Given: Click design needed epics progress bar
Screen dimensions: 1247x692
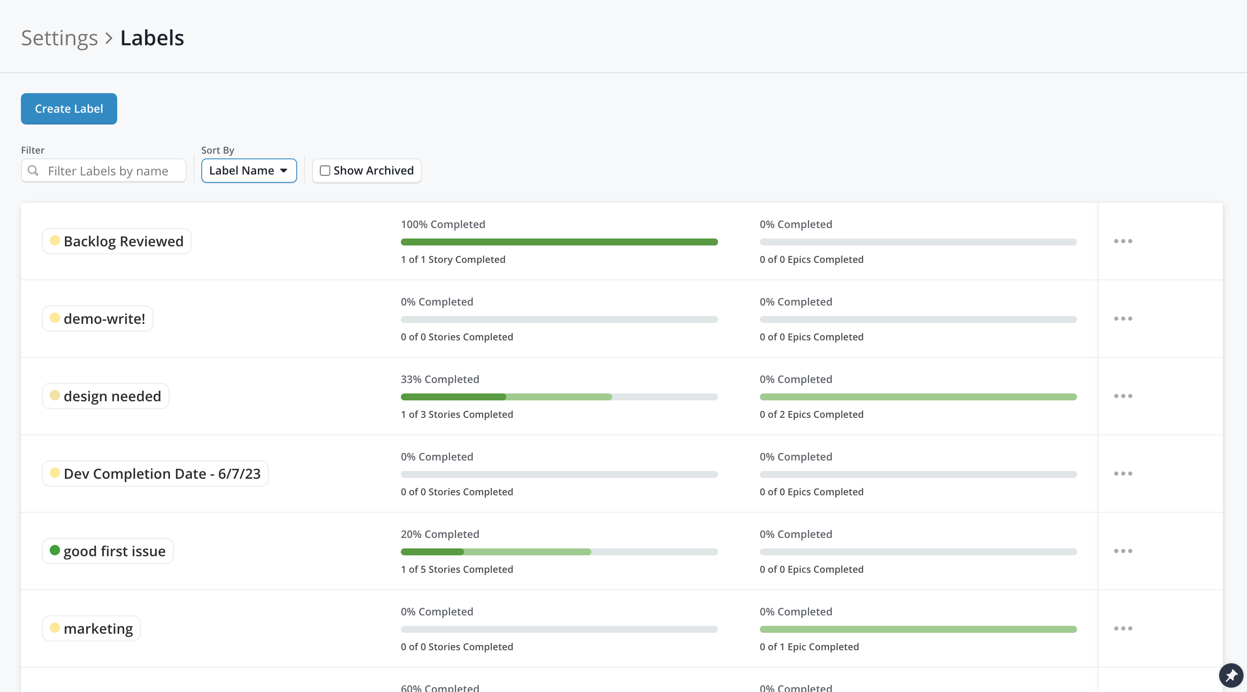Looking at the screenshot, I should (x=918, y=396).
